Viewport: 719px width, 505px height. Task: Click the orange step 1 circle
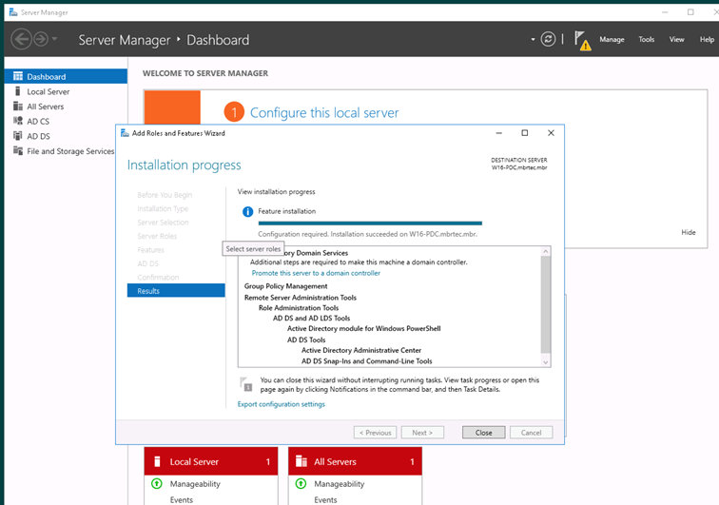234,112
